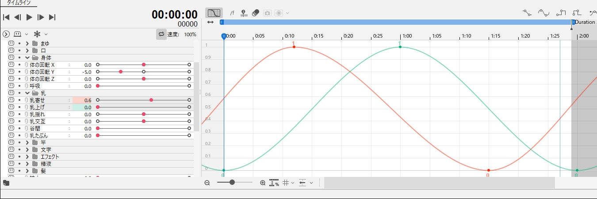Click the zoom out magnifier icon
Screen dimensions: 597x199
(207, 183)
